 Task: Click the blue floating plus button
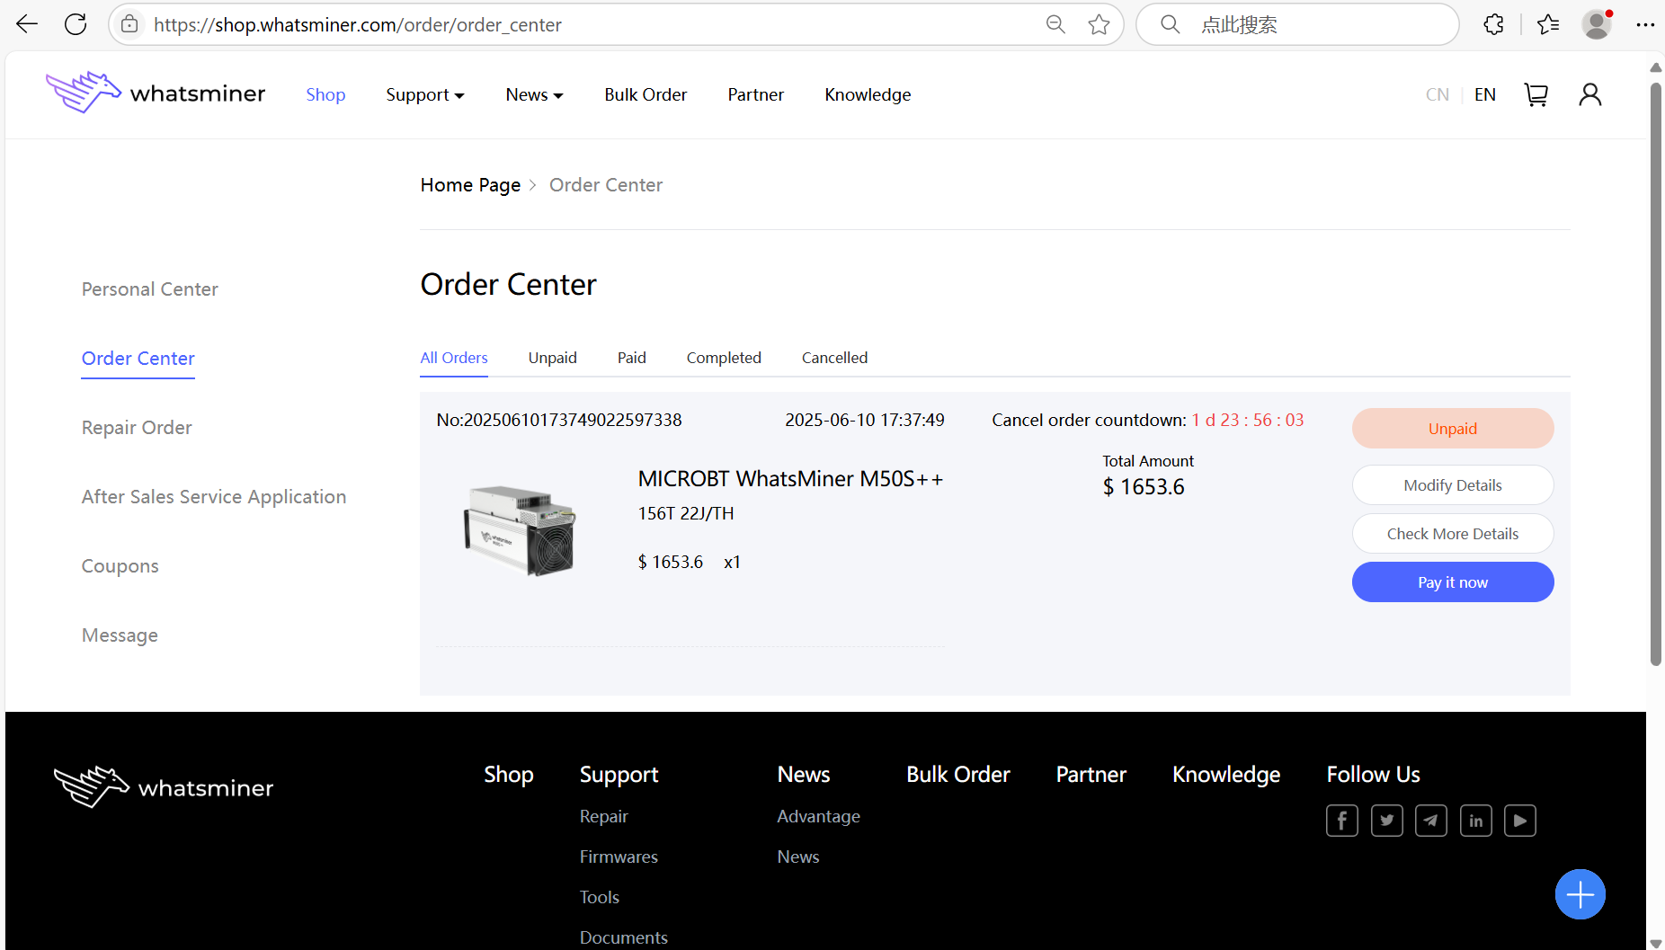coord(1580,894)
